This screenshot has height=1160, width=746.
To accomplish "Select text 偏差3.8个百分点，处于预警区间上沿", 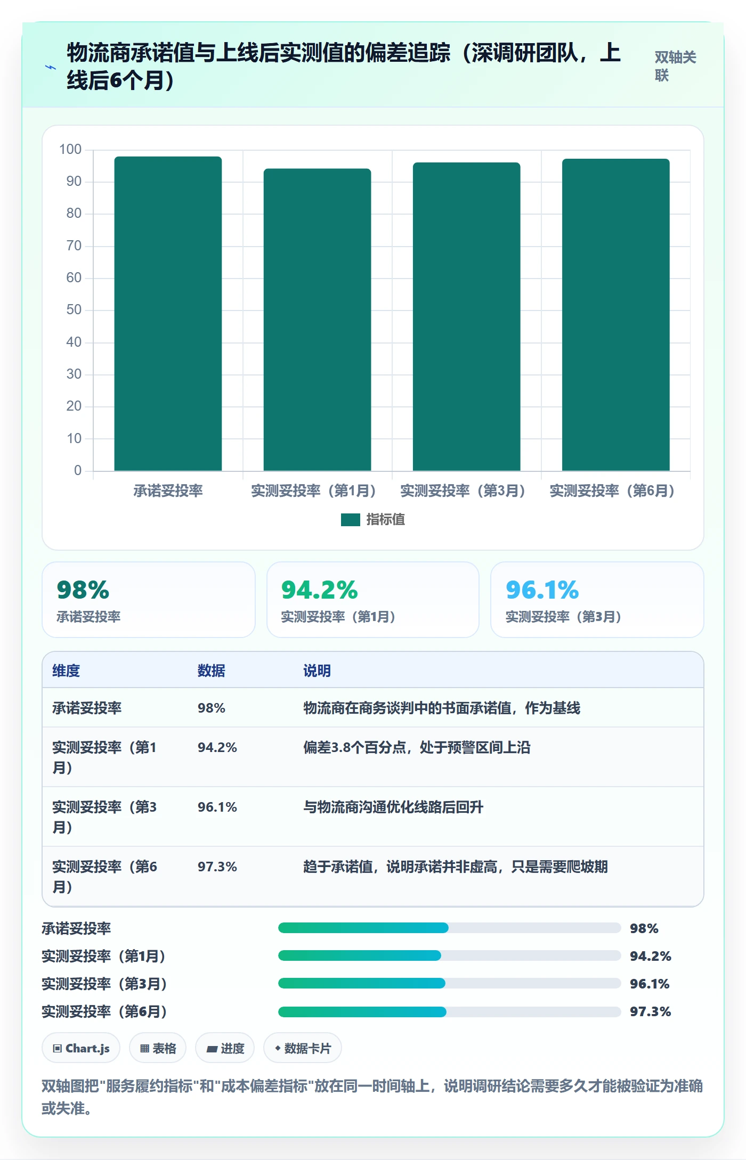I will (417, 747).
